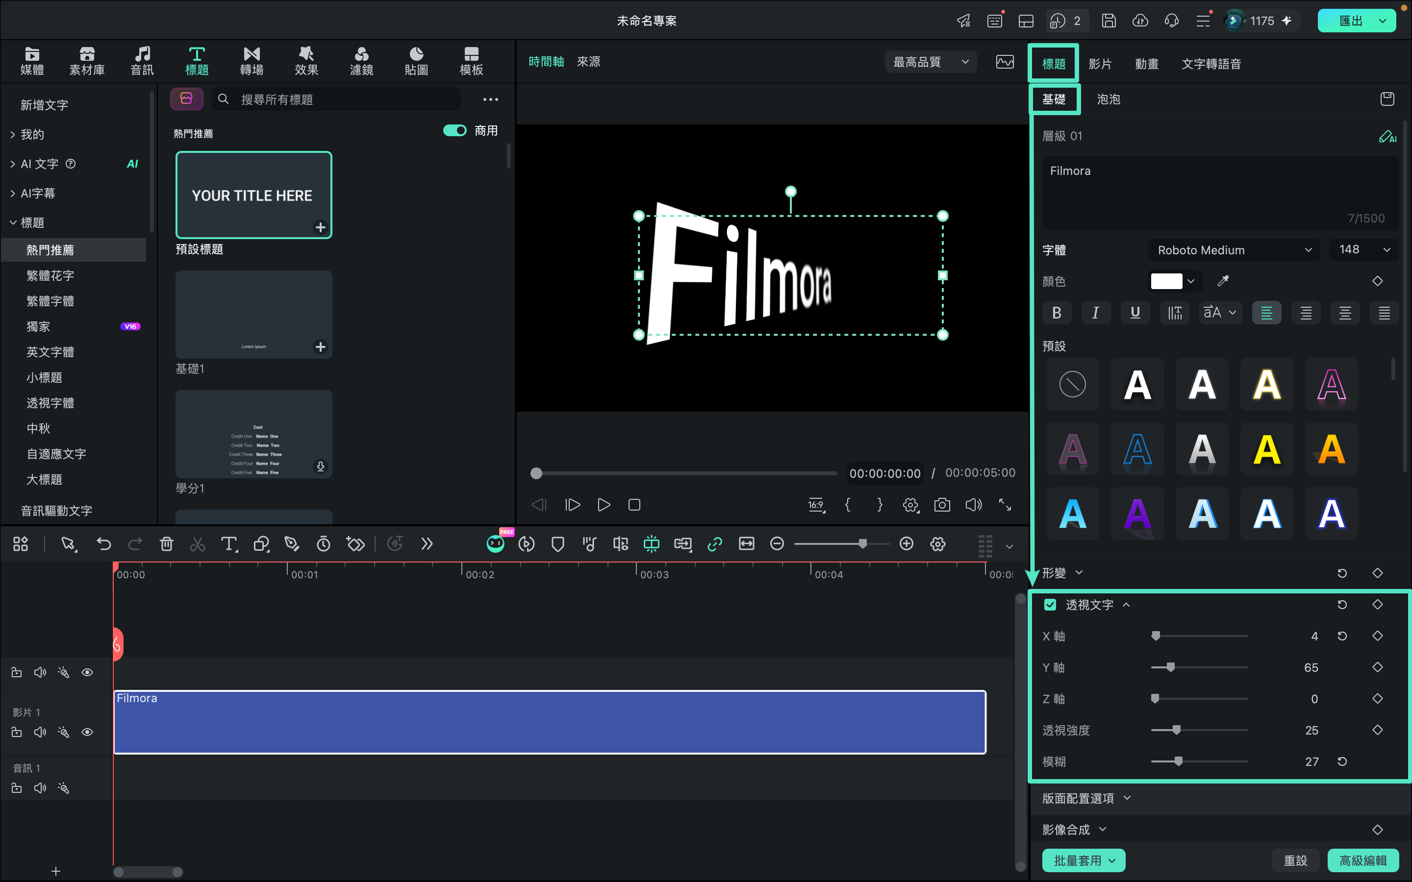The width and height of the screenshot is (1412, 882).
Task: Click the 批量套用 button
Action: click(1083, 860)
